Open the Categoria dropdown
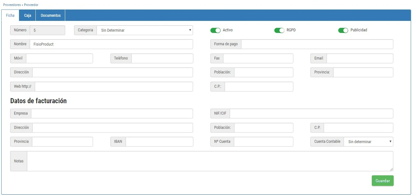This screenshot has height=195, width=412. tap(145, 30)
